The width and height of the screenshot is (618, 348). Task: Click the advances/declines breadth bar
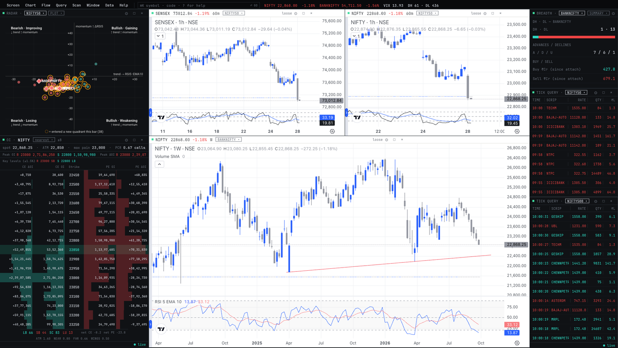[x=574, y=37]
